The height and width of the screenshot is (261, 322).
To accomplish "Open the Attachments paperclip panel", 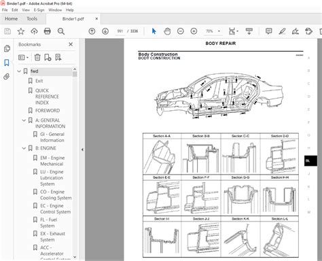I will click(x=7, y=77).
